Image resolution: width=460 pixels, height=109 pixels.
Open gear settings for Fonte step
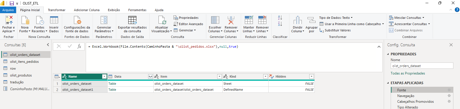coord(449,90)
